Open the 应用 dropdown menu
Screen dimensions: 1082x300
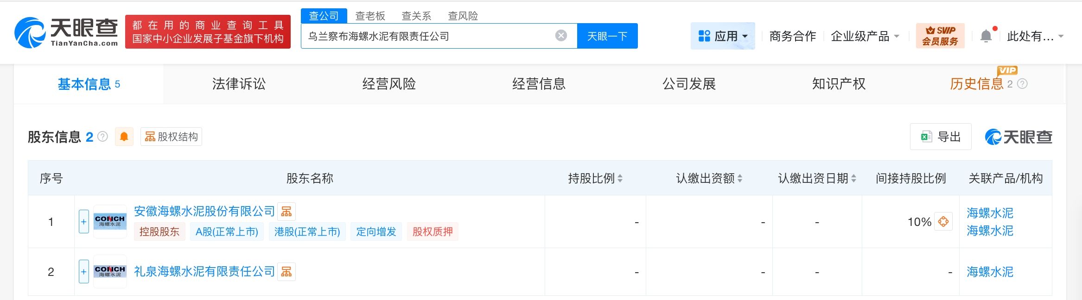pos(723,36)
